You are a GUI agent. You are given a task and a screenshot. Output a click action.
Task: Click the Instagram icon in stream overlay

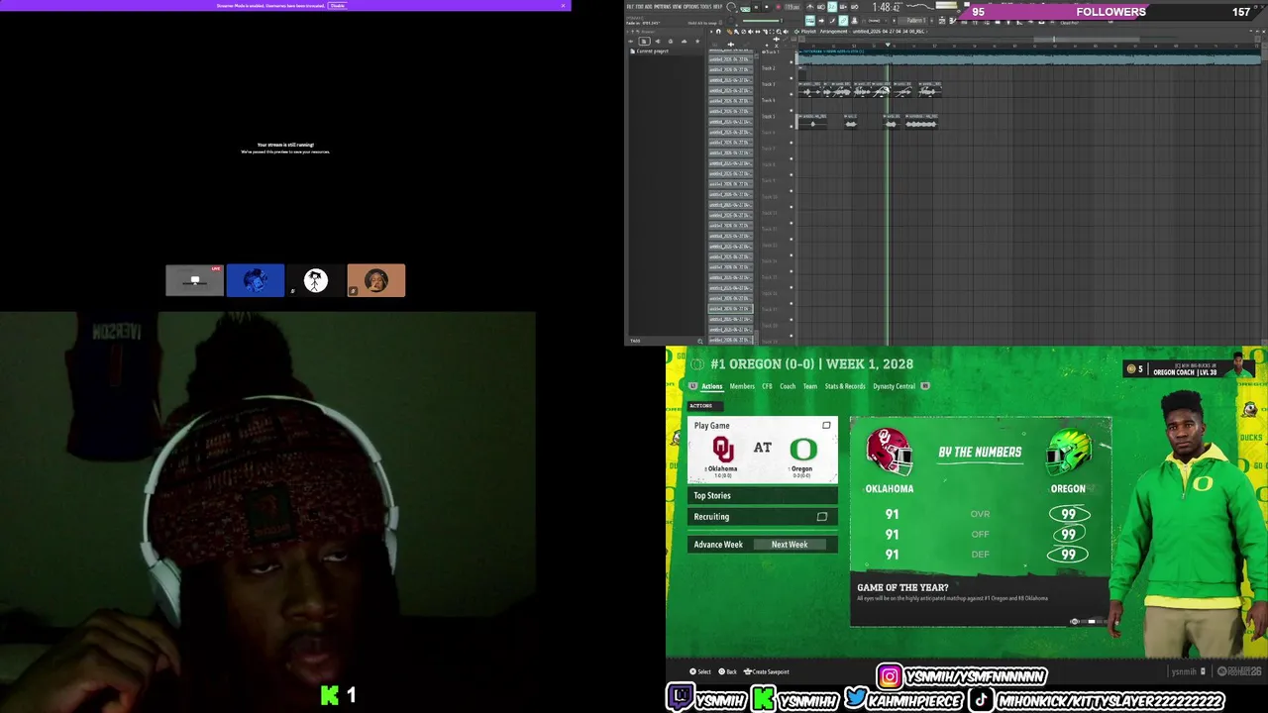coord(891,675)
